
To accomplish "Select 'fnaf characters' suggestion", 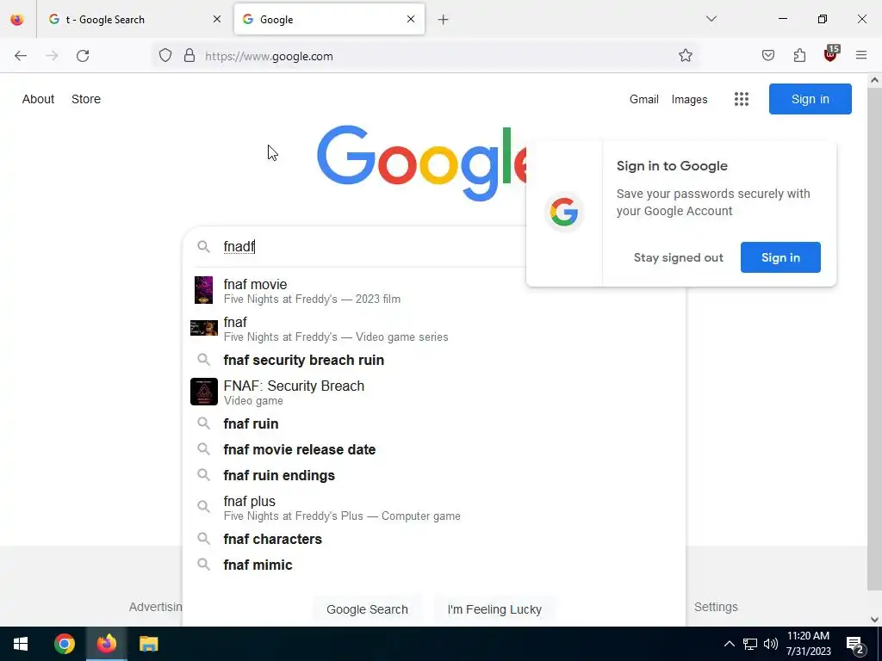I will tap(433, 539).
